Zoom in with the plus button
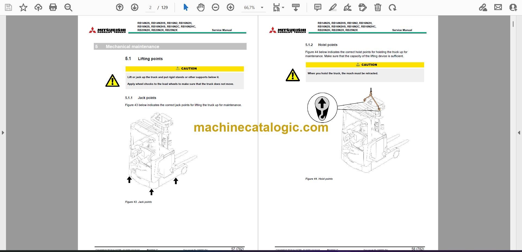The image size is (522, 252). click(231, 7)
